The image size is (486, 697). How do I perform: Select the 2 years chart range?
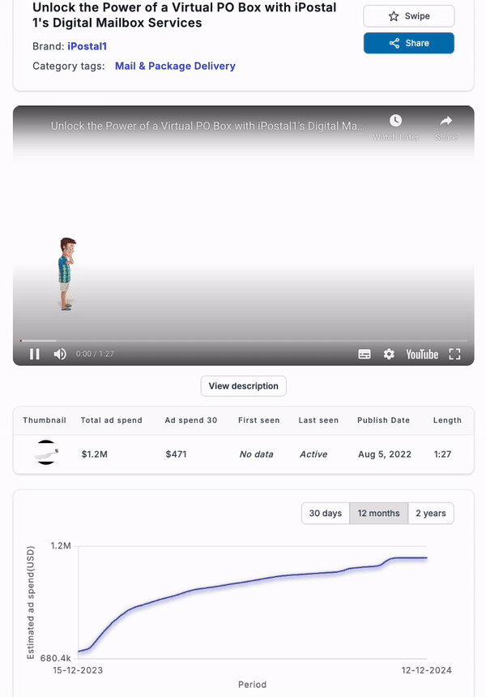431,514
